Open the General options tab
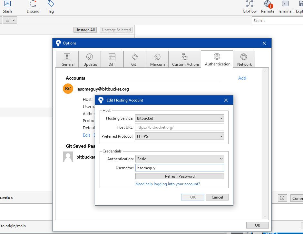 pos(67,60)
